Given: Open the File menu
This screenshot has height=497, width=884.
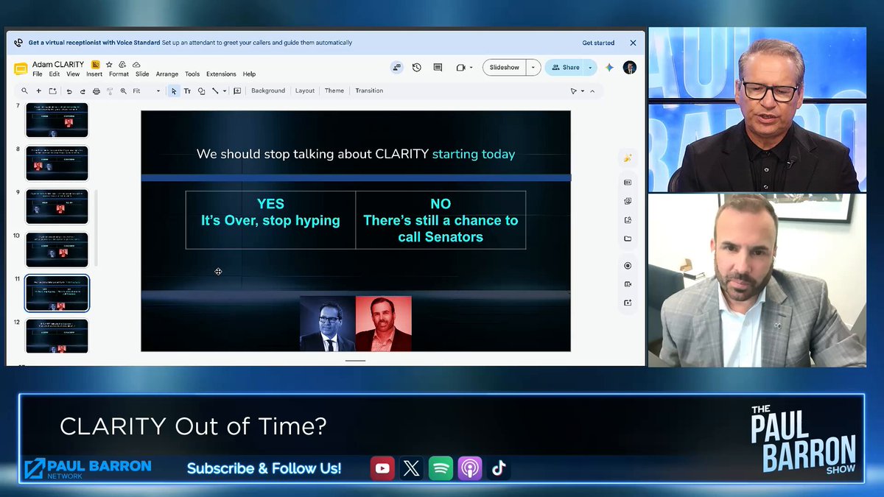Looking at the screenshot, I should (37, 74).
